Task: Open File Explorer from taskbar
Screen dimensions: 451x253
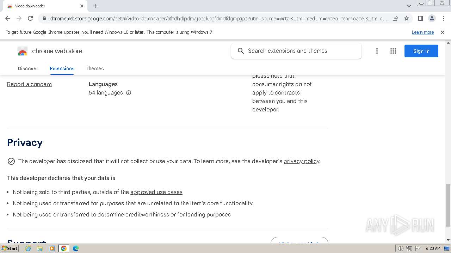Action: (40, 248)
